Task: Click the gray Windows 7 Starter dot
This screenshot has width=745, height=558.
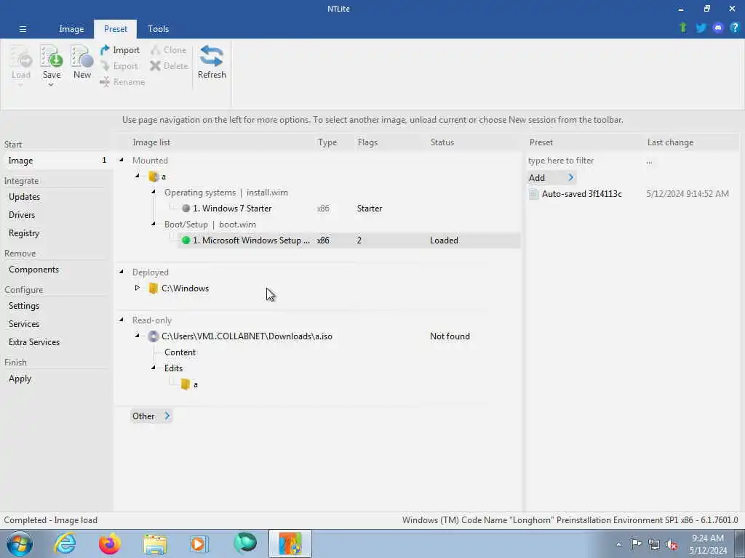Action: [x=186, y=209]
